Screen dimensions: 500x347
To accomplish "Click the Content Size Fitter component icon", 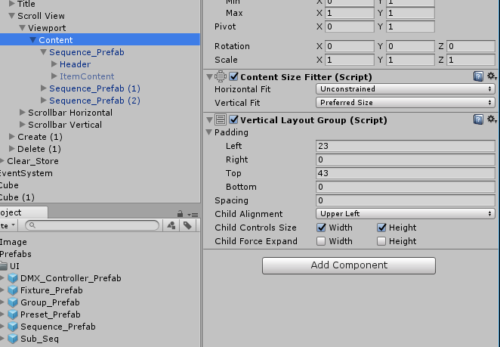I will tap(221, 76).
